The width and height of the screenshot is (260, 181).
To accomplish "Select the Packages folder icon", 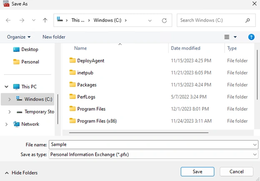I will (x=72, y=84).
